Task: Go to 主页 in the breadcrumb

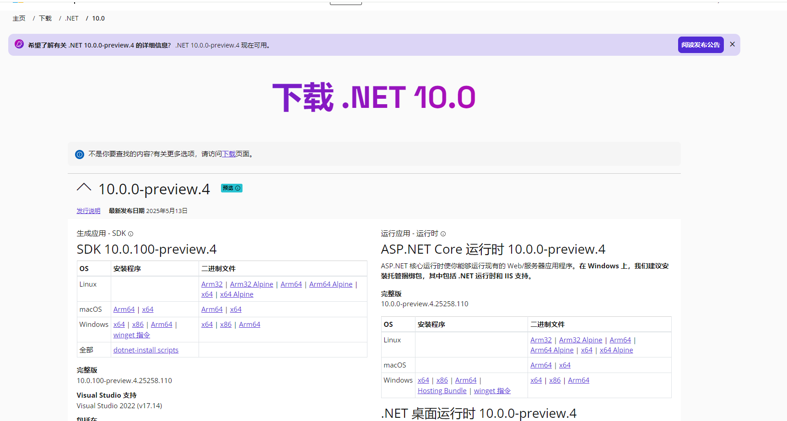Action: 19,18
